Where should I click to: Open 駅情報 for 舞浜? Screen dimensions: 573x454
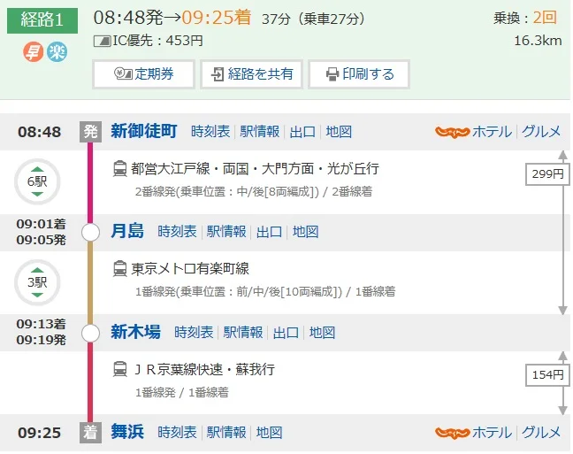[x=226, y=433]
